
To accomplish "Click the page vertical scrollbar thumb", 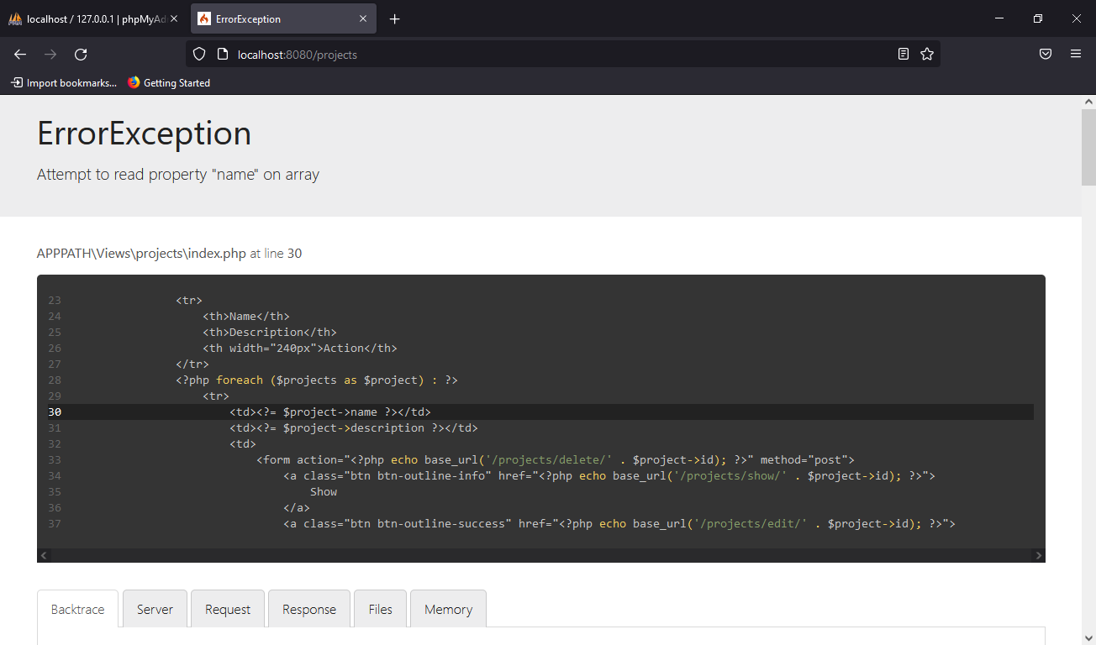I will pyautogui.click(x=1088, y=147).
